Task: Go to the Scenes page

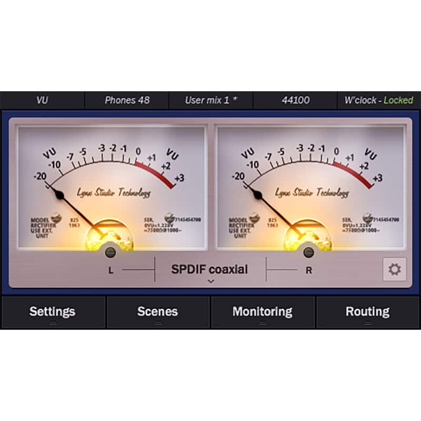Action: (157, 312)
